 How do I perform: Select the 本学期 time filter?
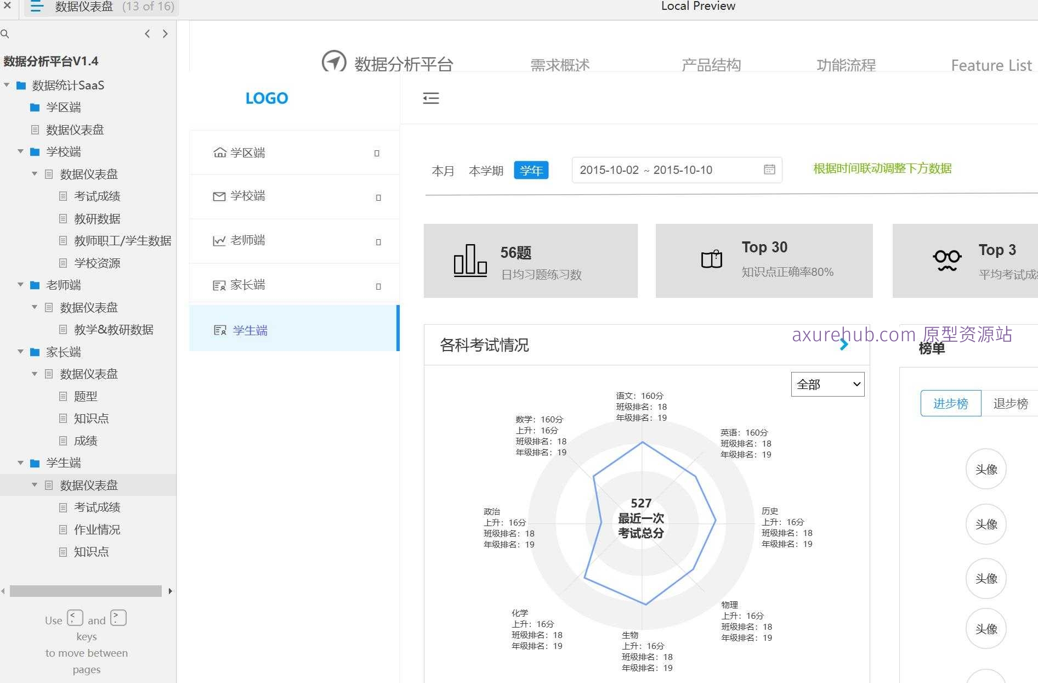[x=486, y=171]
